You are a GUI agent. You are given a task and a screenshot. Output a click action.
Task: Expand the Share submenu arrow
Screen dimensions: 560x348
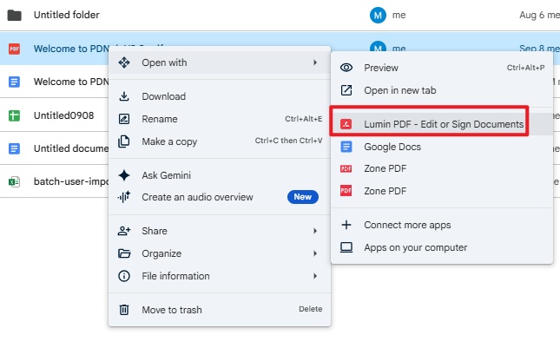(x=315, y=231)
